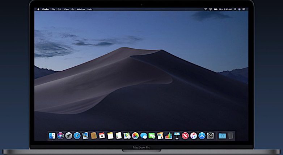
Task: Open the Downloads folder stack in dock
Action: click(222, 136)
